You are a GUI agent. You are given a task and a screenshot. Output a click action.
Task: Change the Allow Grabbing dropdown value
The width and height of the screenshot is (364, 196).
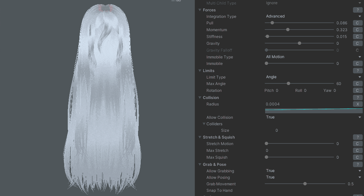pyautogui.click(x=313, y=171)
